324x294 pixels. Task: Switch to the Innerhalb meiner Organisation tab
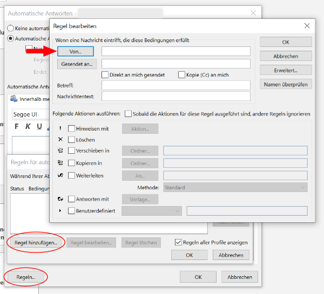30,99
